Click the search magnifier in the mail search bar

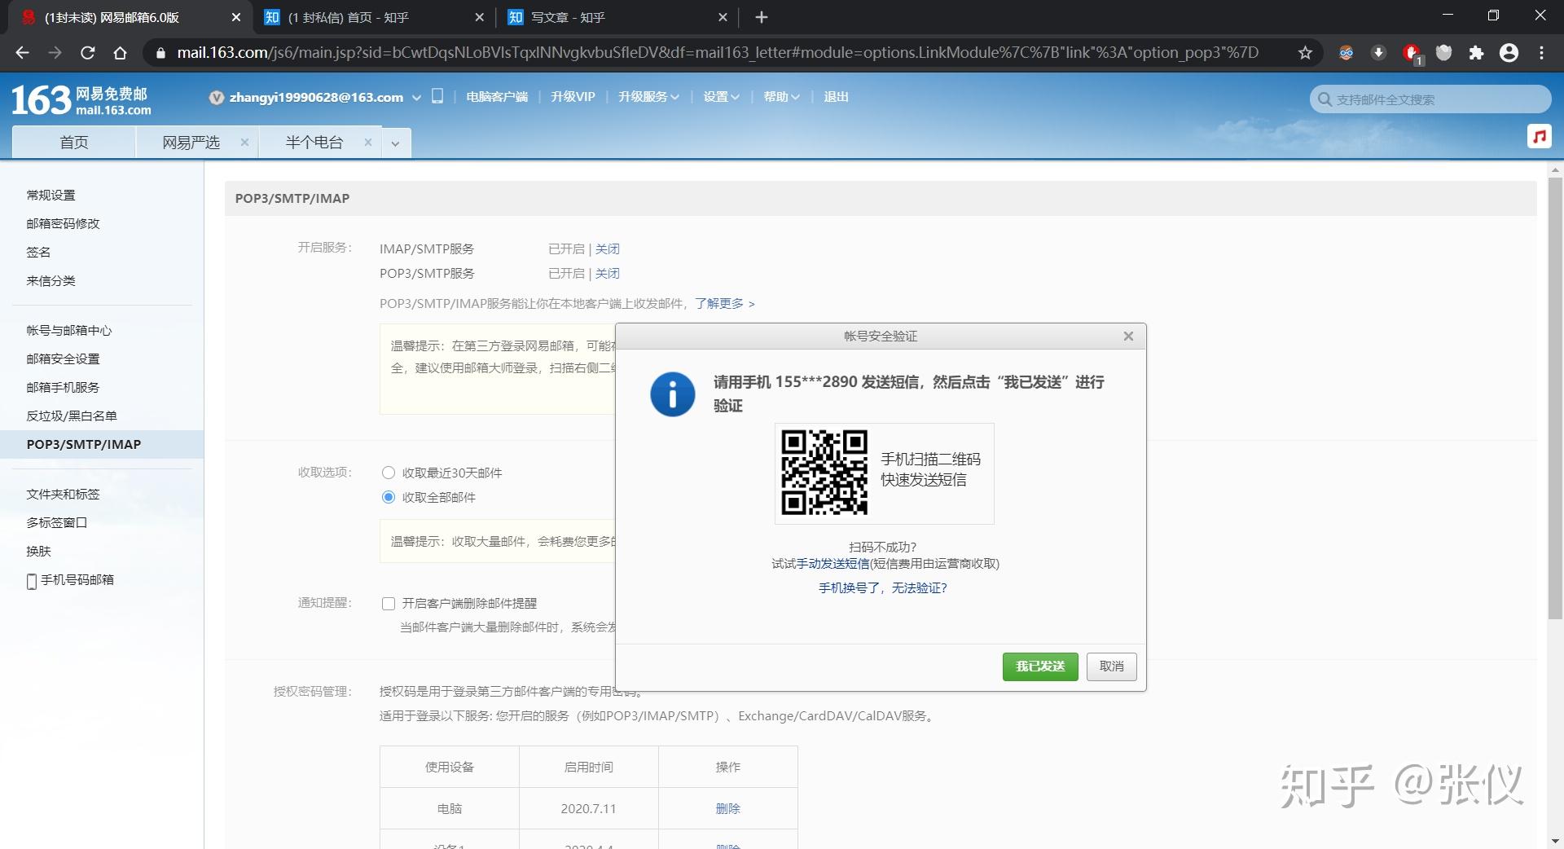coord(1324,99)
